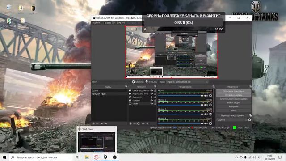Stop recording with the second Controls button
Image resolution: width=286 pixels, height=161 pixels.
(233, 95)
